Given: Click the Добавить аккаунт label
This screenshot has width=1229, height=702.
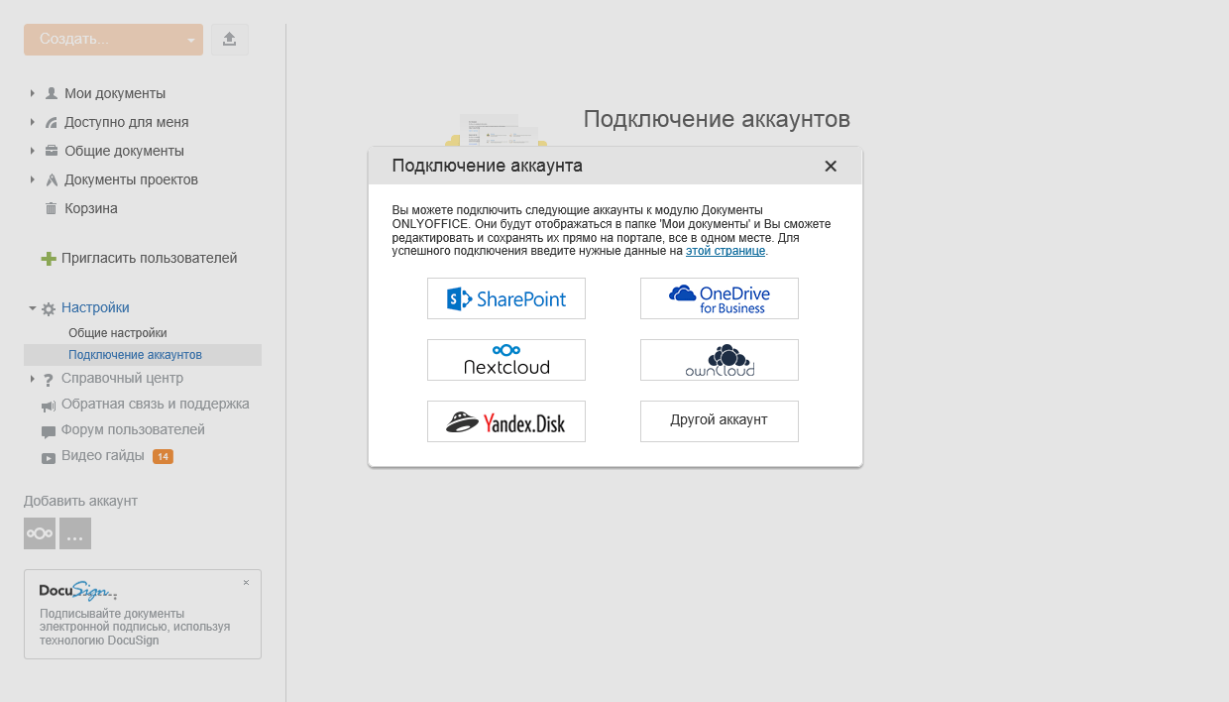Looking at the screenshot, I should pos(80,501).
